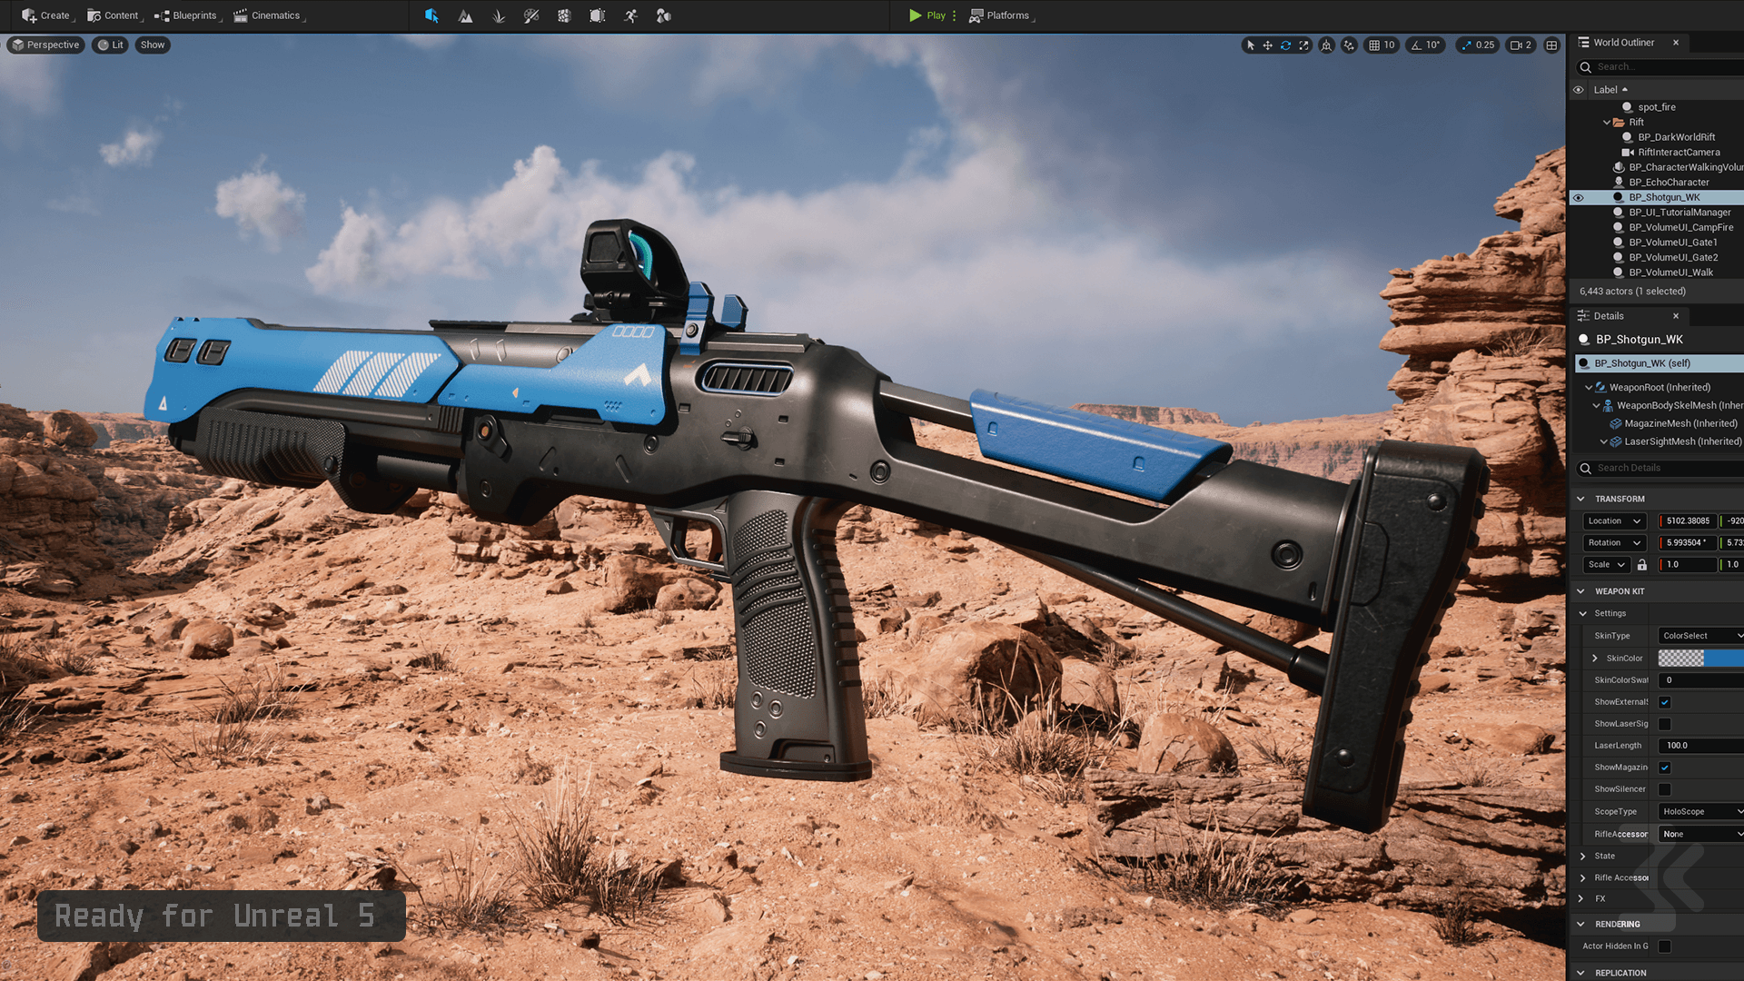Open the Cinematics menu
The height and width of the screenshot is (981, 1744).
[268, 15]
